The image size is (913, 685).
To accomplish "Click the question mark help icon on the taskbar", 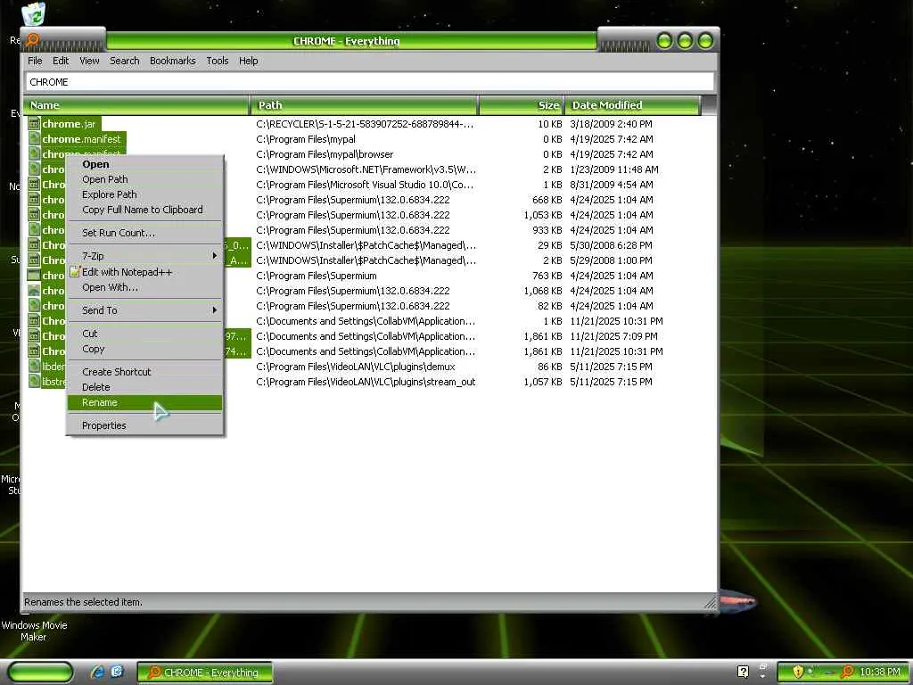I will [743, 672].
